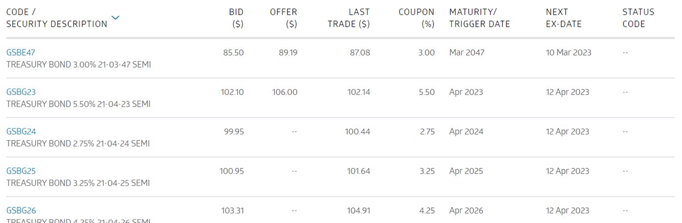Click the Coupon (%) column header
Image resolution: width=682 pixels, height=223 pixels.
(x=417, y=18)
